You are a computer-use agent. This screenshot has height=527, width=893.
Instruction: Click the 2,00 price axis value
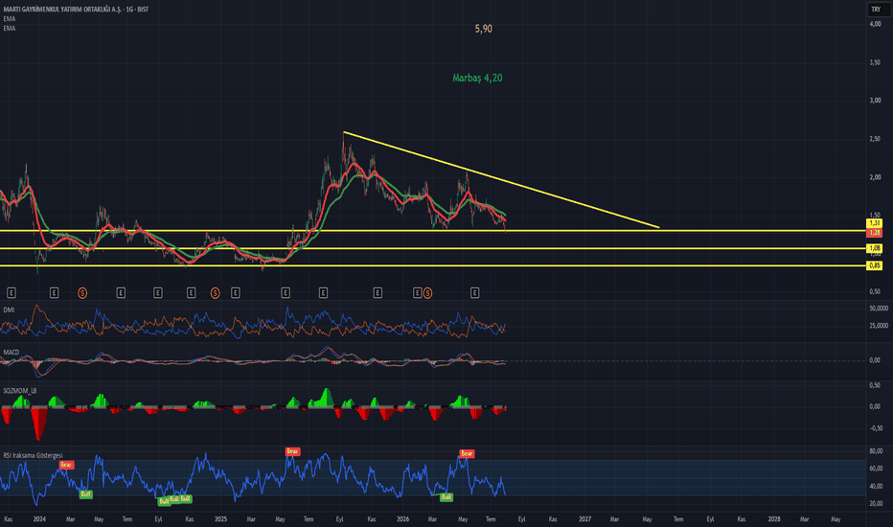[875, 176]
